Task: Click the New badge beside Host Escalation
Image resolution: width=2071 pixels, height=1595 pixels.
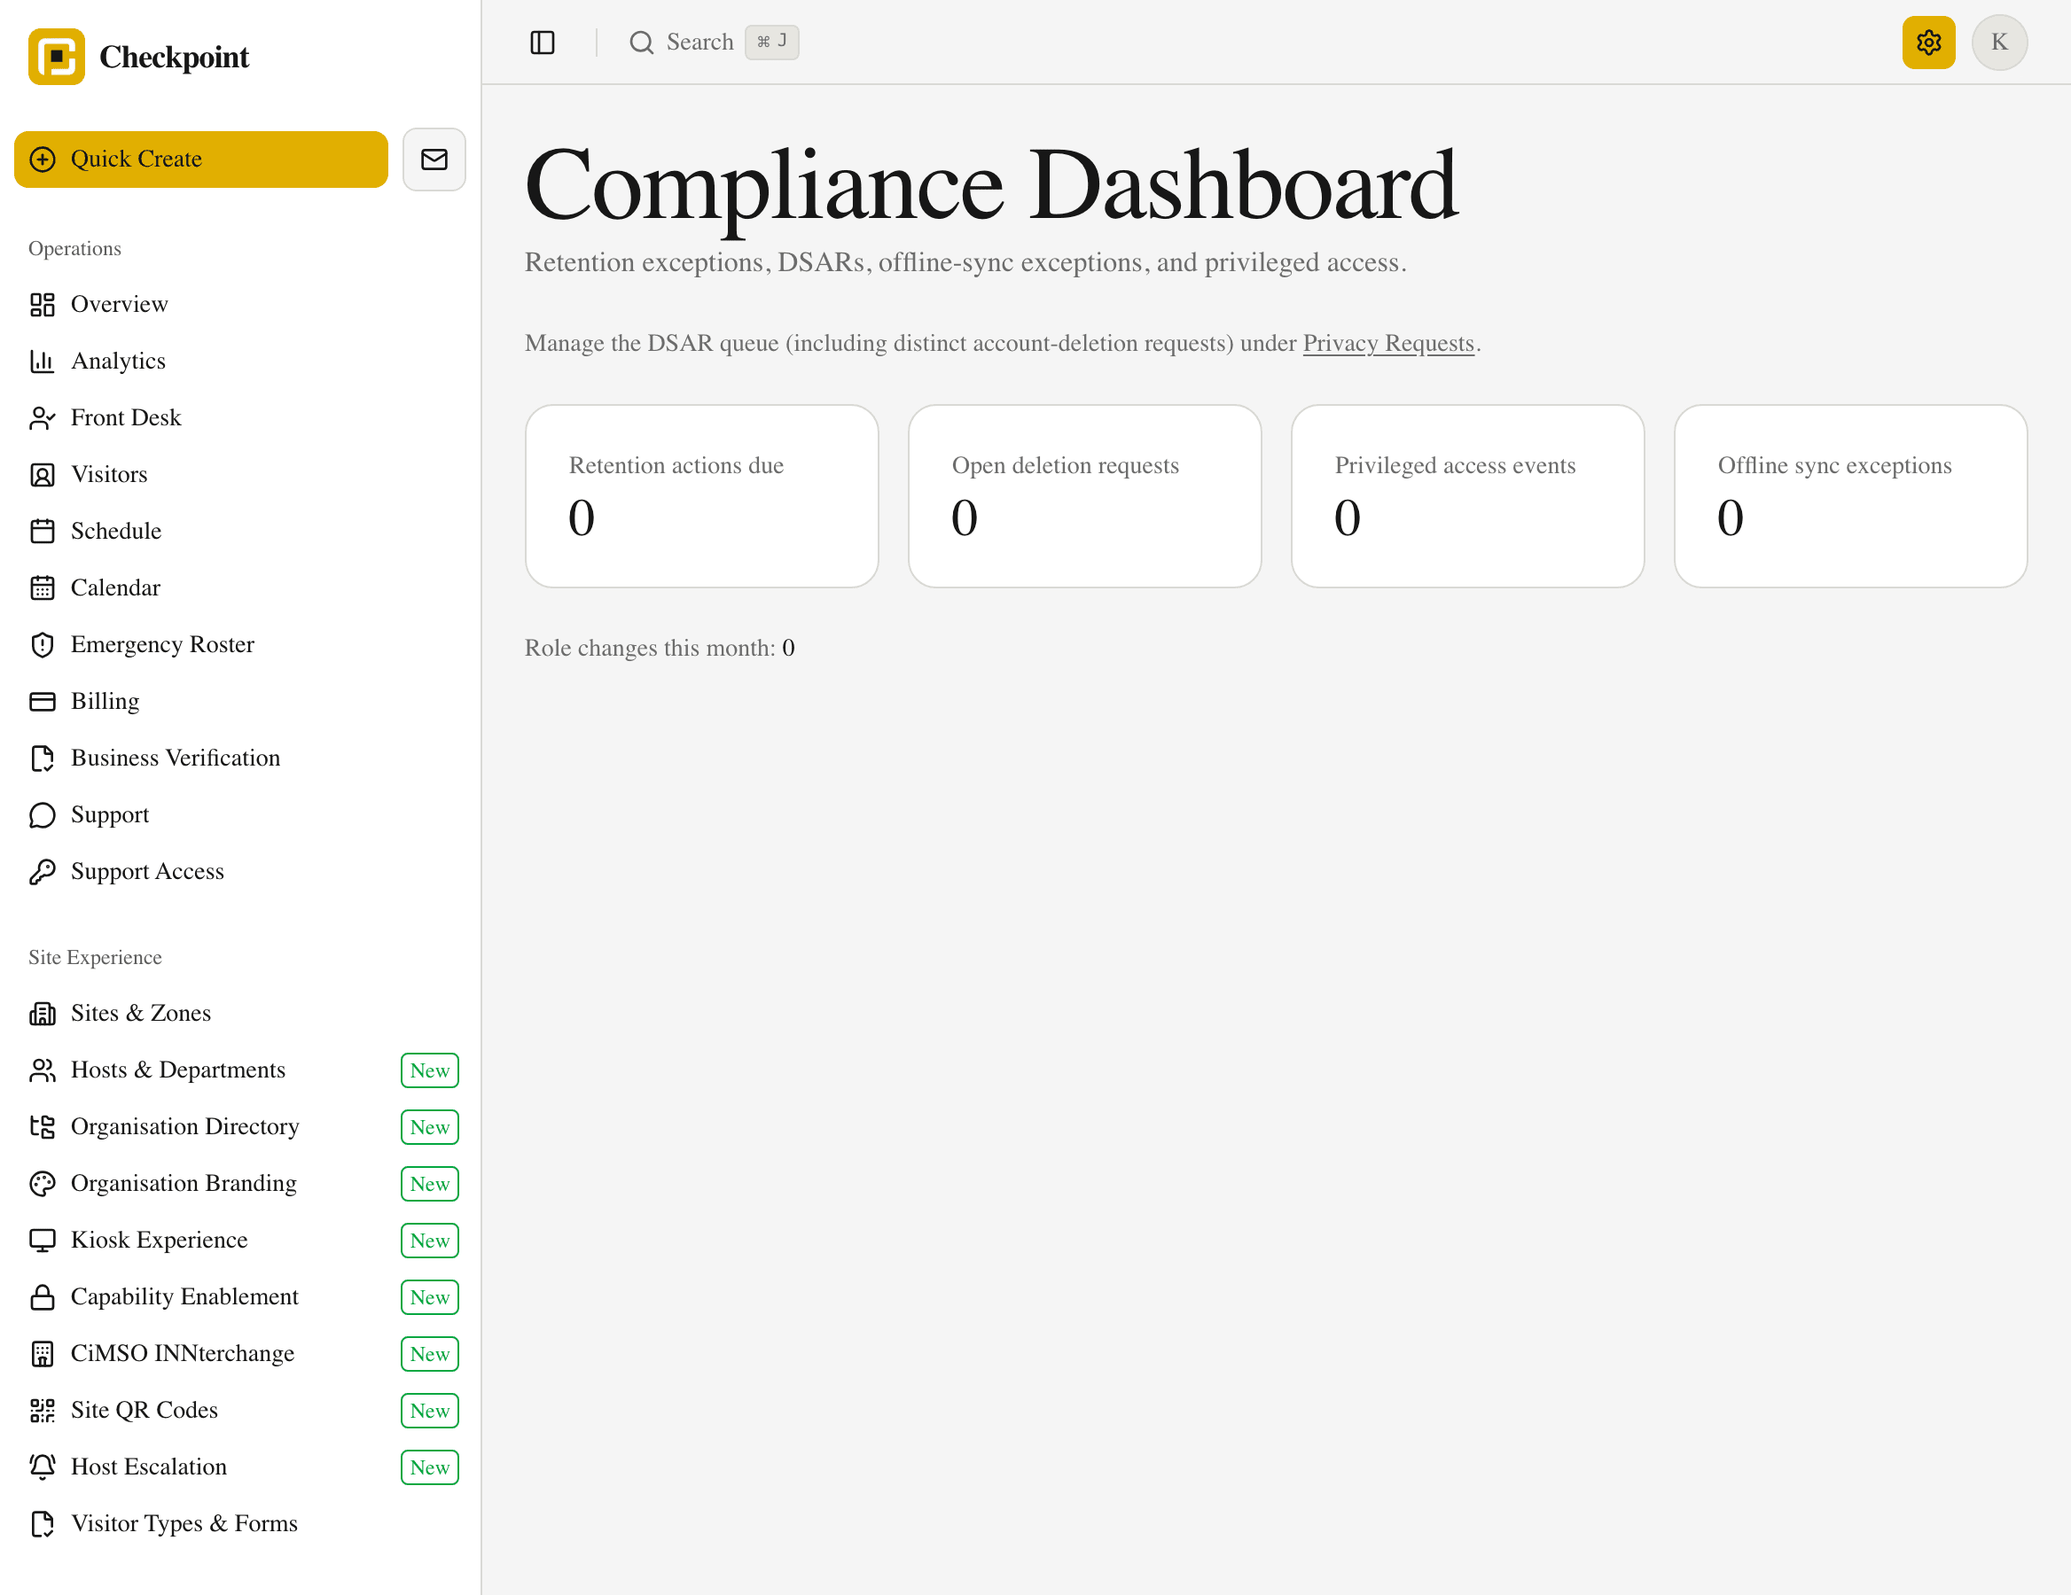Action: [x=430, y=1468]
